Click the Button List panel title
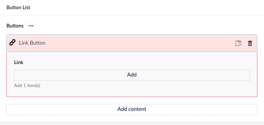The width and height of the screenshot is (264, 125). pos(18,7)
